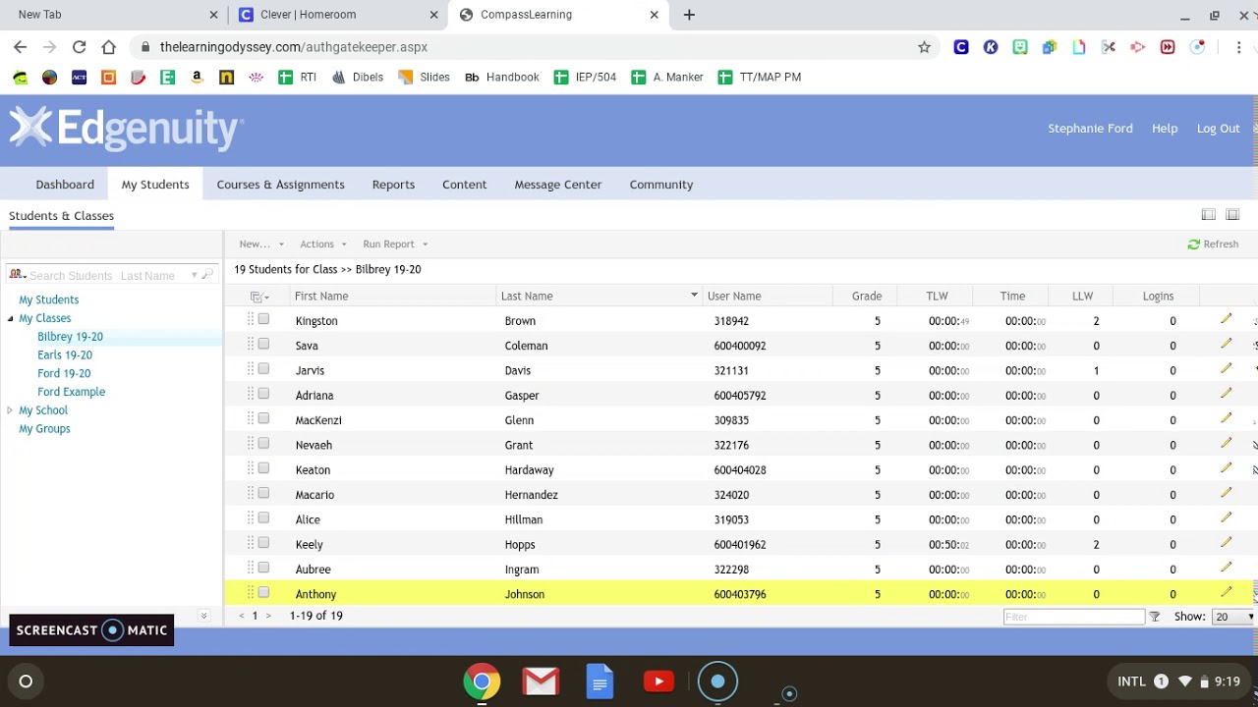Click the browser address bar
Image resolution: width=1258 pixels, height=707 pixels.
click(531, 46)
